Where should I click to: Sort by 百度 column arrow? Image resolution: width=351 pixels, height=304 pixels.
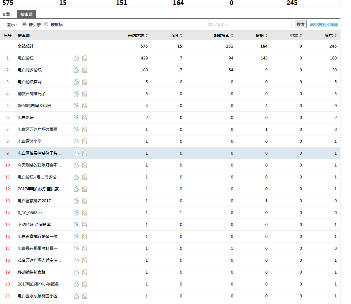coord(181,36)
